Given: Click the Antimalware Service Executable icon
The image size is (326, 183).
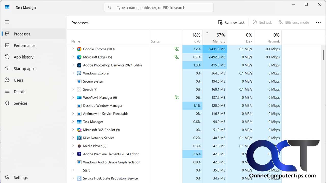Looking at the screenshot, I should tap(79, 114).
